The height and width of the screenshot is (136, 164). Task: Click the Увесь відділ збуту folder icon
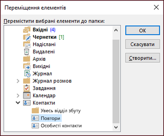(35, 110)
